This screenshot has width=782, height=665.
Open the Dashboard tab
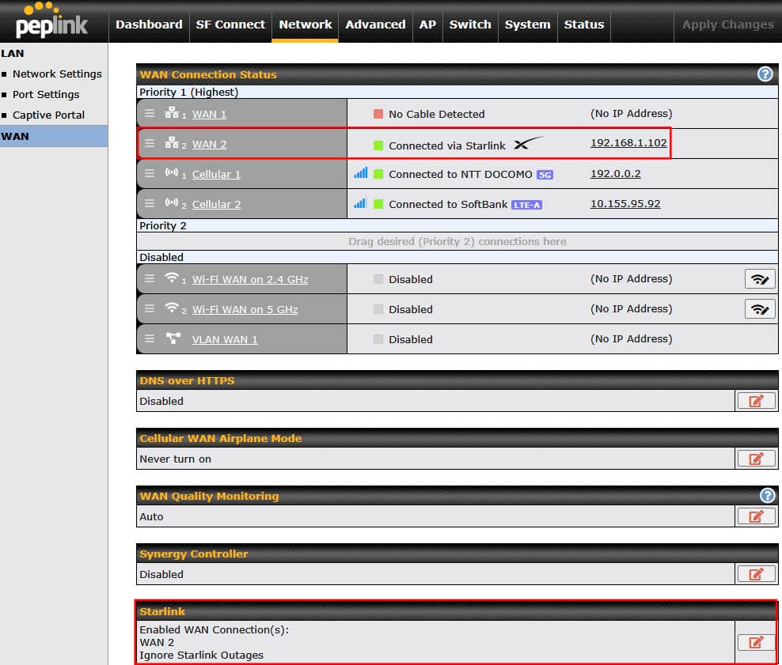[149, 25]
